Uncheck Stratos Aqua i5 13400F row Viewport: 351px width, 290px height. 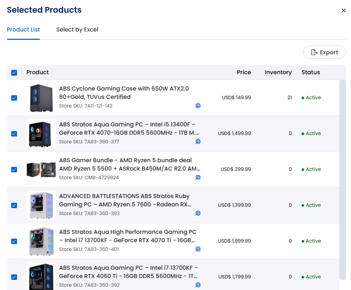[x=14, y=134]
